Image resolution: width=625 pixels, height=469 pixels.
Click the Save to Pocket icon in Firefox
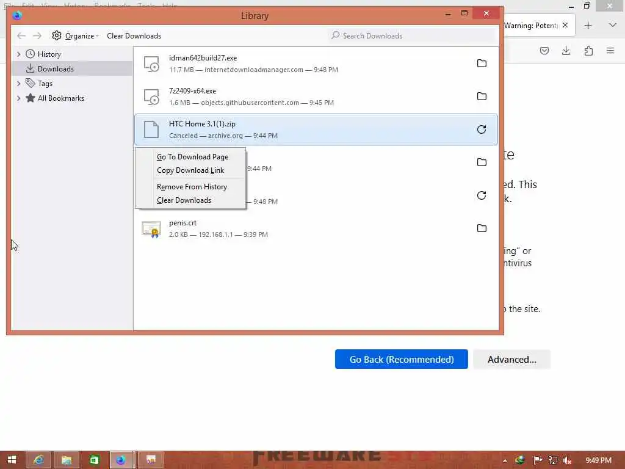(x=544, y=51)
